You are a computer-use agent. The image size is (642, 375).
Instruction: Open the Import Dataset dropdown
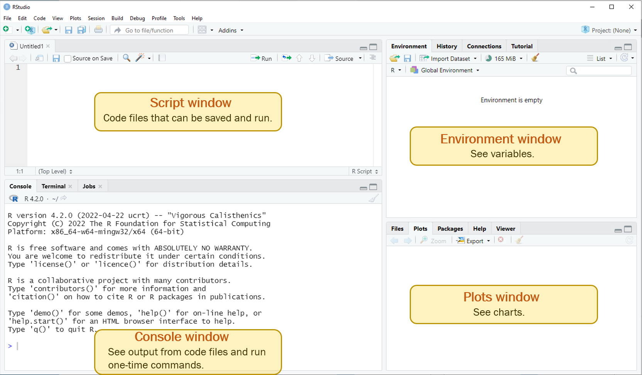tap(450, 59)
